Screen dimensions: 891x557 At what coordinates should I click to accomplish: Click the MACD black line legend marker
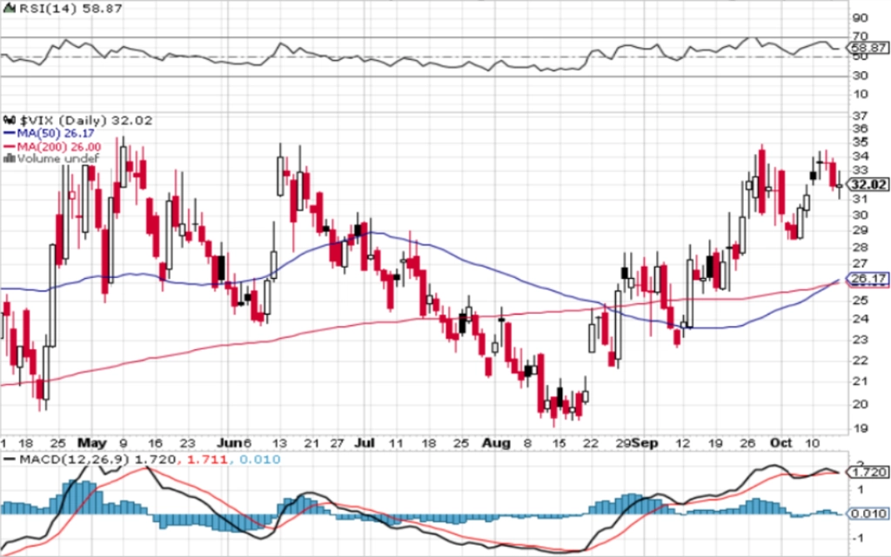(9, 459)
